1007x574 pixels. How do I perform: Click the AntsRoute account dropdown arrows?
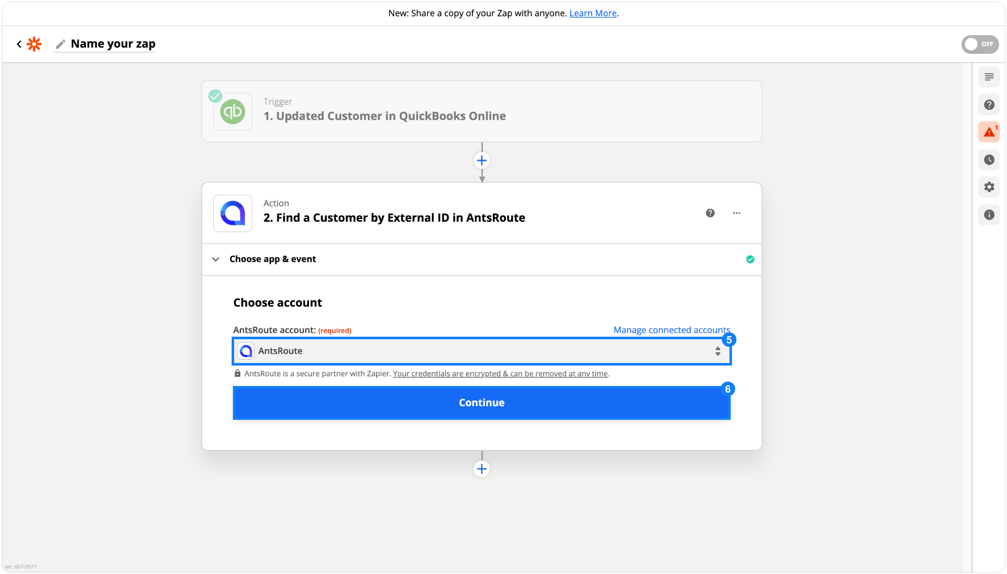[717, 351]
